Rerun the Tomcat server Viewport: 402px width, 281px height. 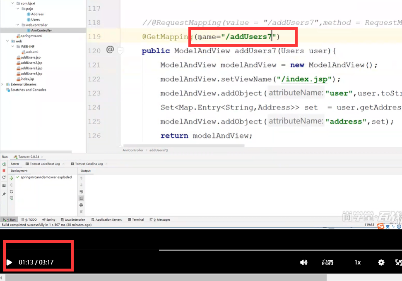pos(4,164)
